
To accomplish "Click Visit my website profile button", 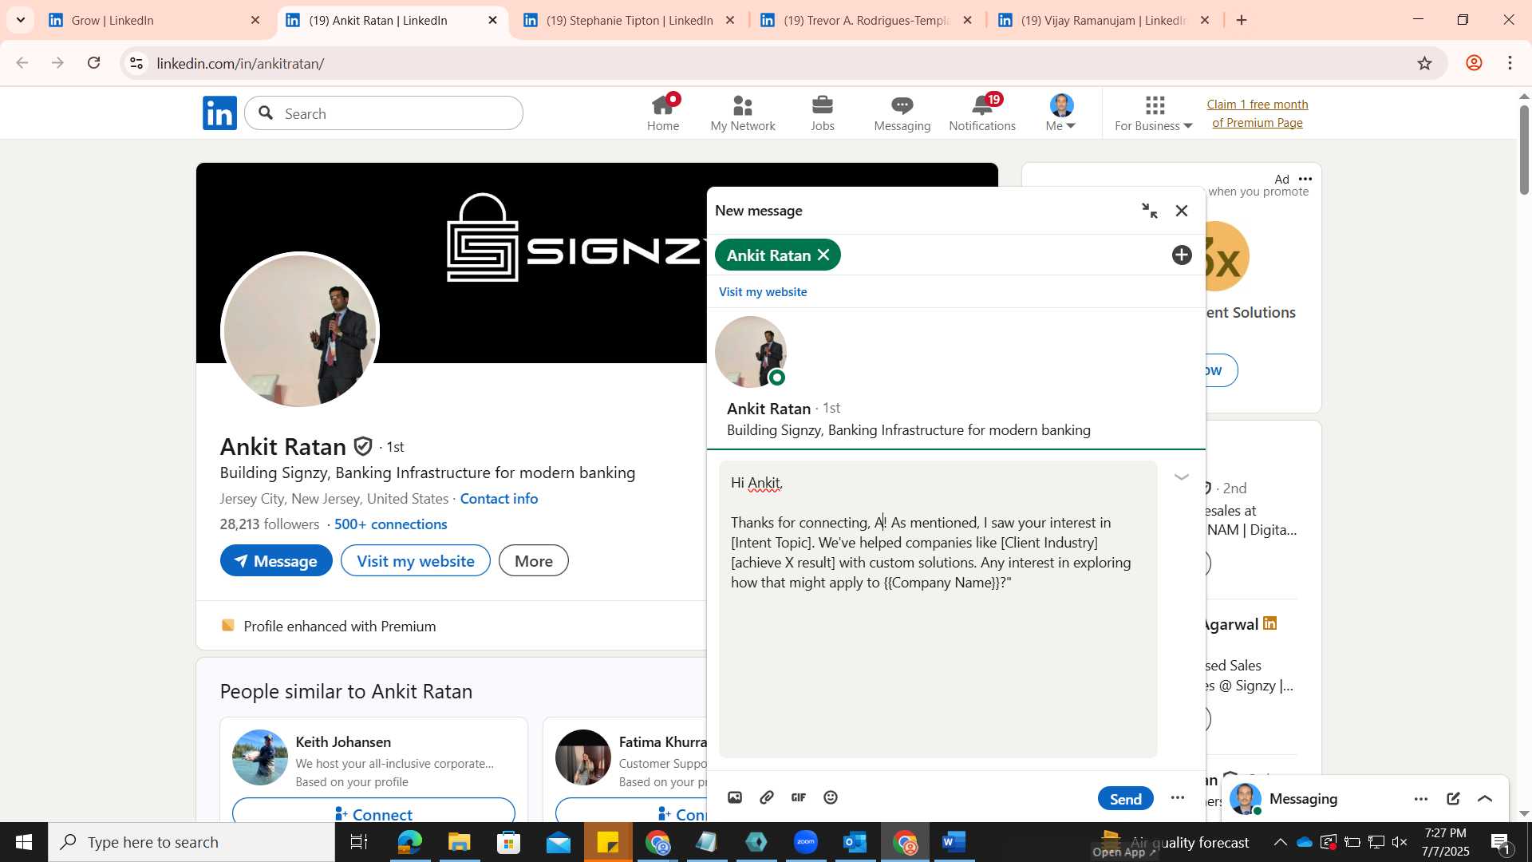I will click(416, 561).
